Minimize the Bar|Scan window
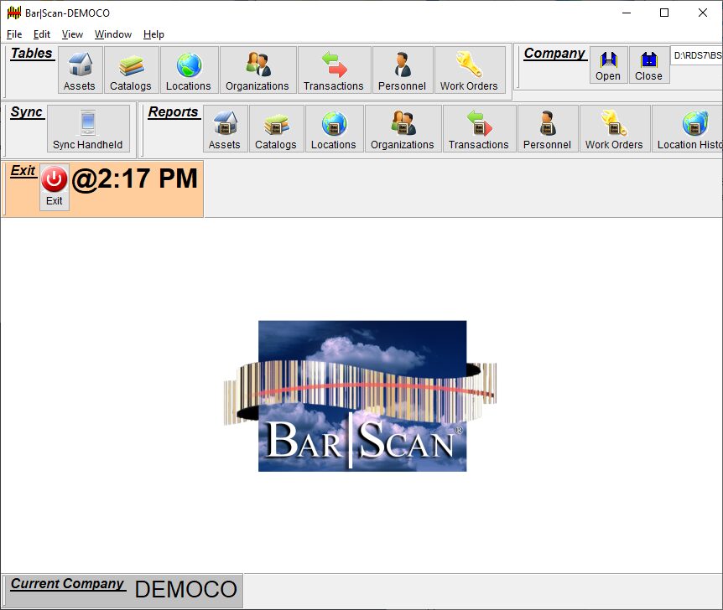The image size is (723, 610). tap(627, 13)
